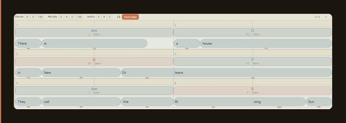
Task: Select the 'house' lyric note
Action: [x=266, y=43]
